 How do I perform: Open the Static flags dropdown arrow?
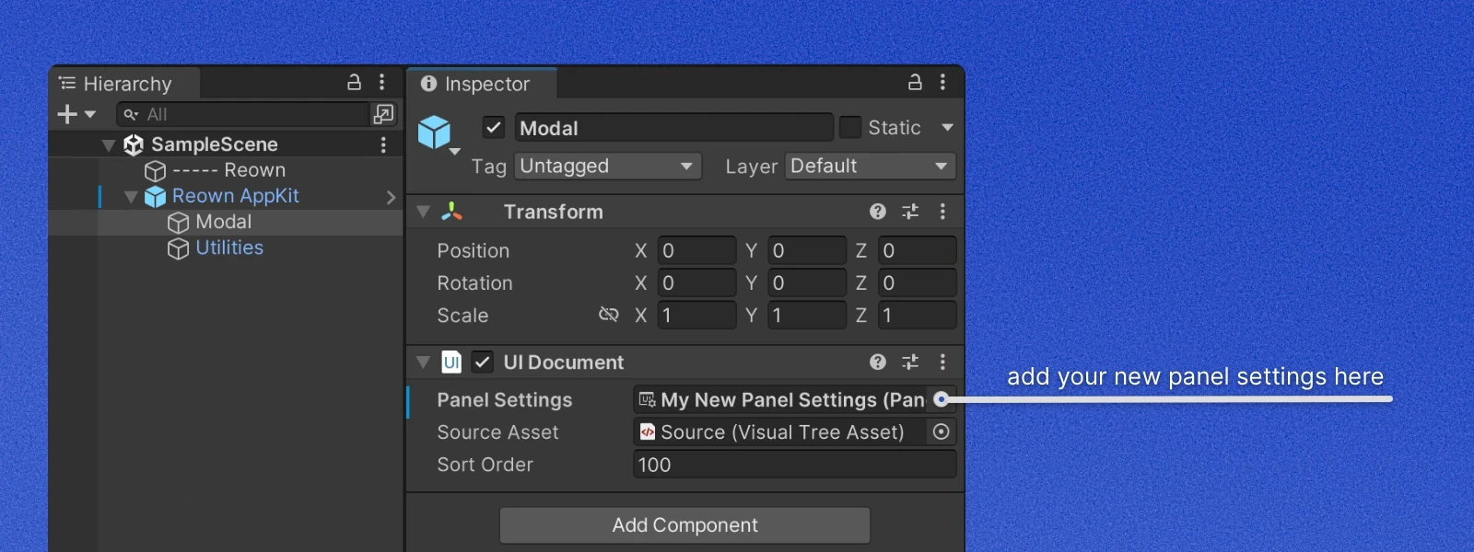[x=947, y=128]
